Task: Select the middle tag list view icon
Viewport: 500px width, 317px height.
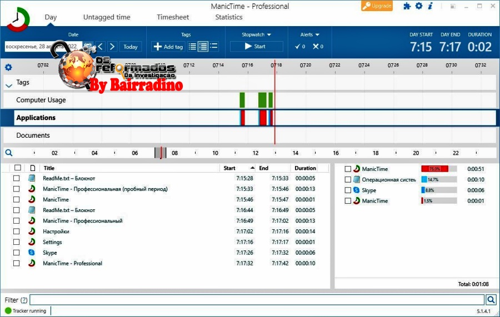Action: tap(203, 47)
